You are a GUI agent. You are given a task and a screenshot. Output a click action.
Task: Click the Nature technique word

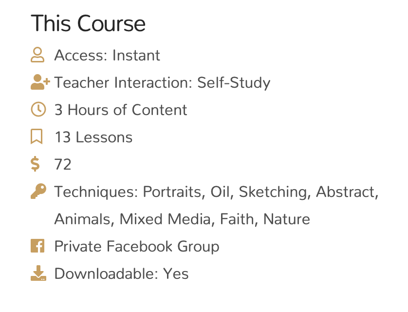[287, 219]
